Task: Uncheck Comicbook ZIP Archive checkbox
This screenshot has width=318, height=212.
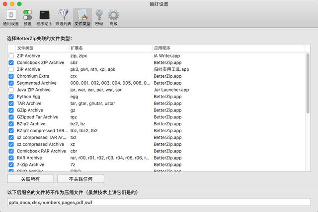Action: tap(11, 62)
